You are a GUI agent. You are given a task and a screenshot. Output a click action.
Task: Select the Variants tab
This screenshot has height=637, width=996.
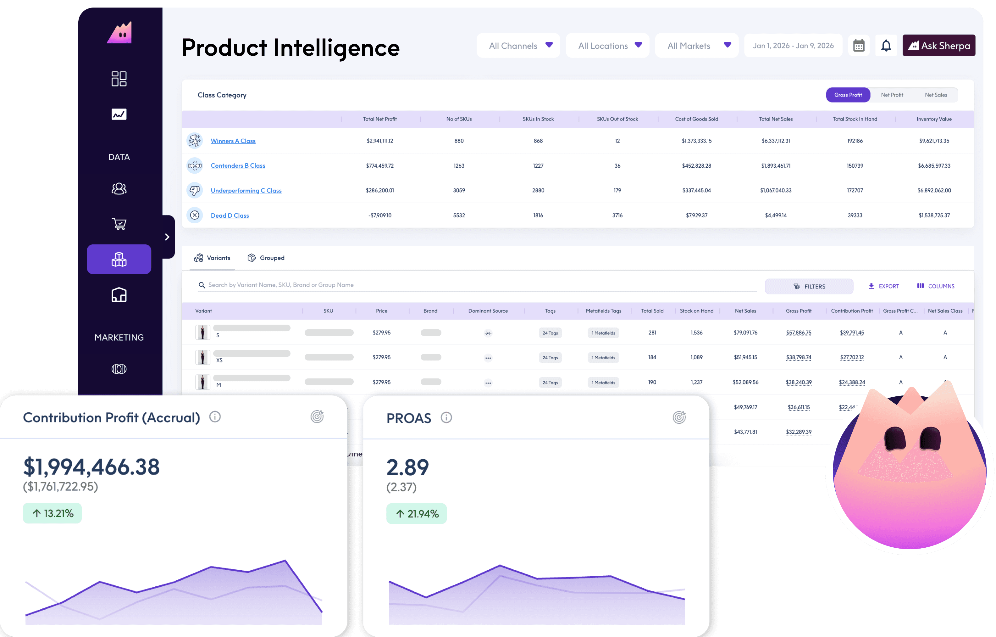click(212, 258)
